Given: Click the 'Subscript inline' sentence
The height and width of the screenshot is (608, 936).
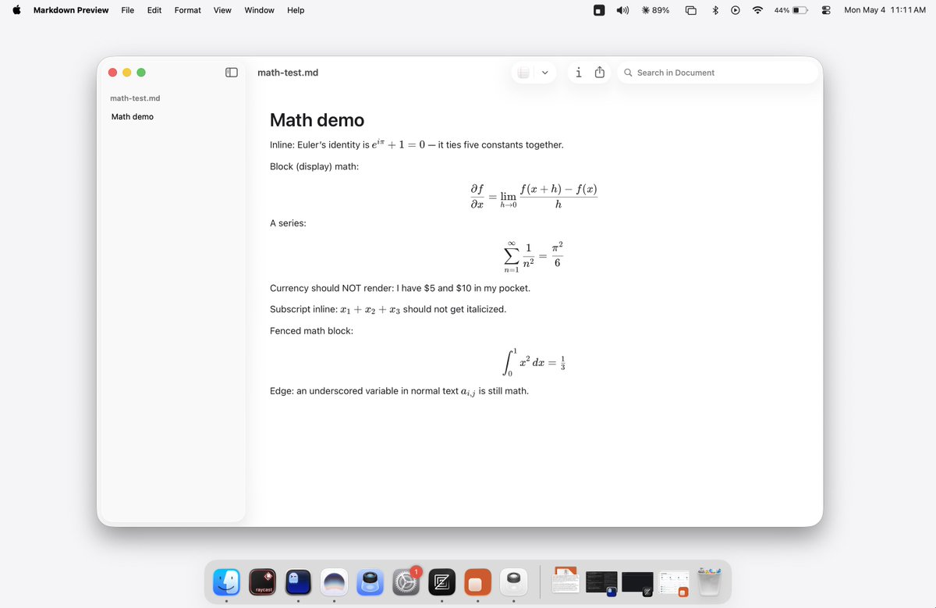Looking at the screenshot, I should pos(388,309).
